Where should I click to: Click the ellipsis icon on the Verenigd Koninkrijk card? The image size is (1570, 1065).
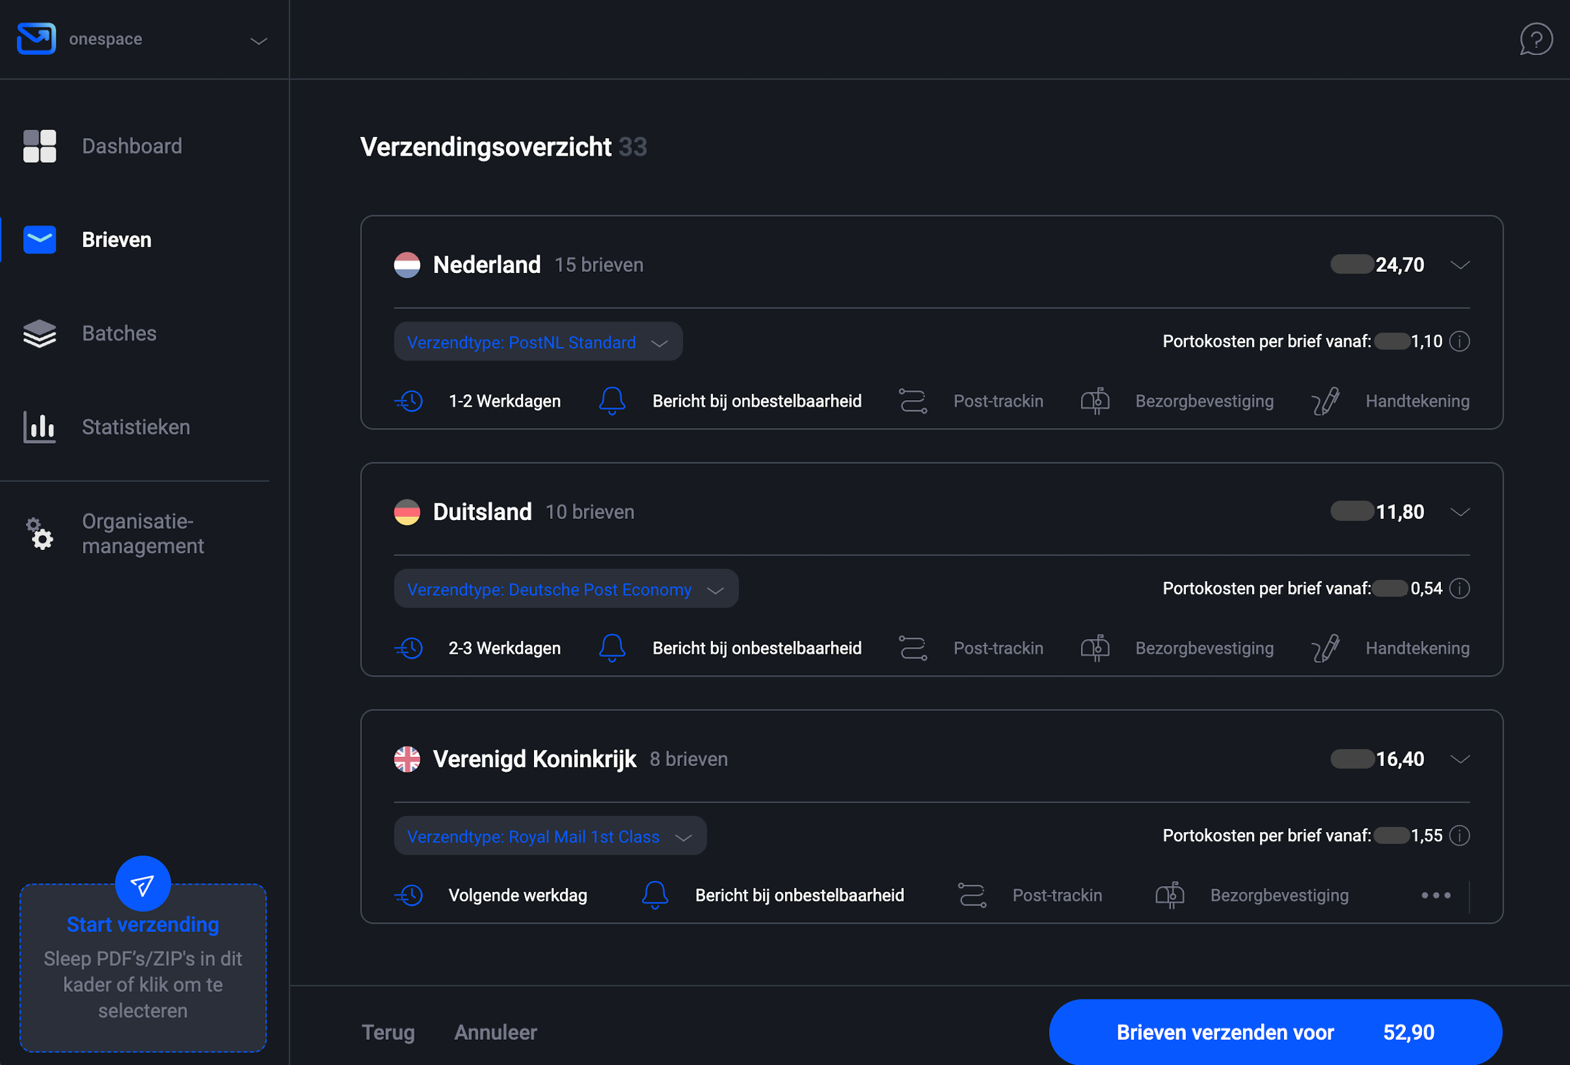1436,895
